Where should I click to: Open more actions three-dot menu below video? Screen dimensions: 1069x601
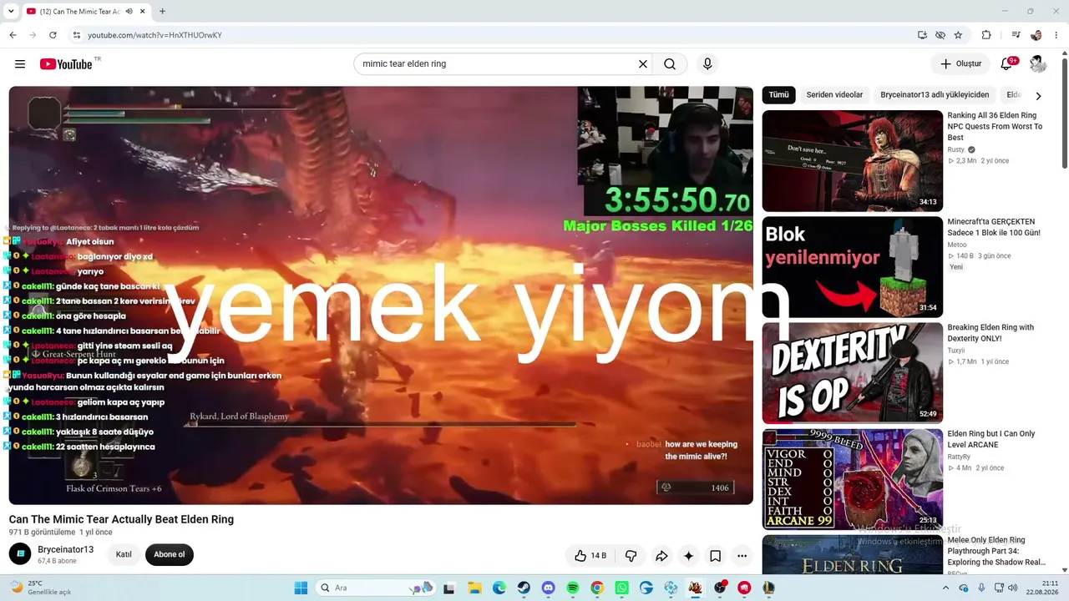742,555
